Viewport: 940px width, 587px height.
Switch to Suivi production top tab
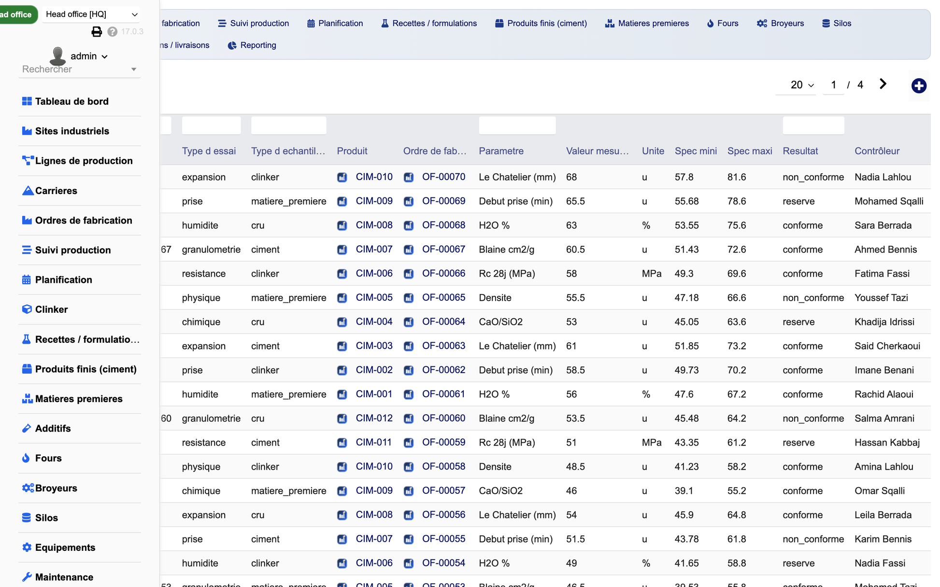coord(254,23)
